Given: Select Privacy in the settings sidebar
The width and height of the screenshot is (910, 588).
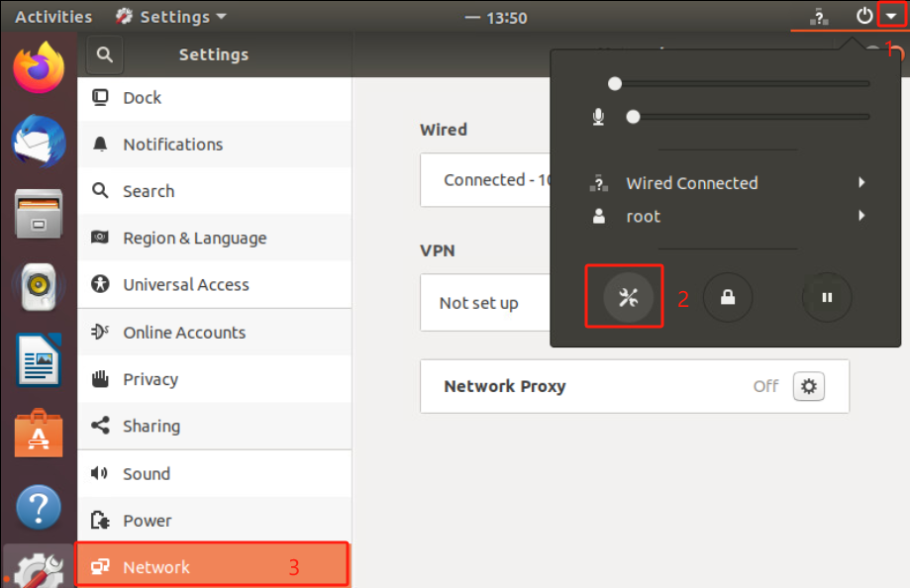Looking at the screenshot, I should [214, 379].
